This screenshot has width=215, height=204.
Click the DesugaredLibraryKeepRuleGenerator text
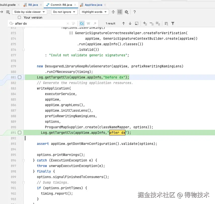point(78,66)
